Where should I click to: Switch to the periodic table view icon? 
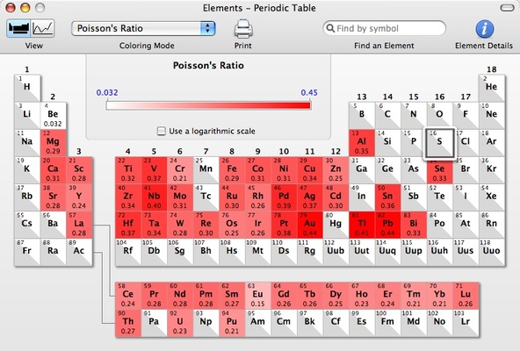pyautogui.click(x=18, y=28)
